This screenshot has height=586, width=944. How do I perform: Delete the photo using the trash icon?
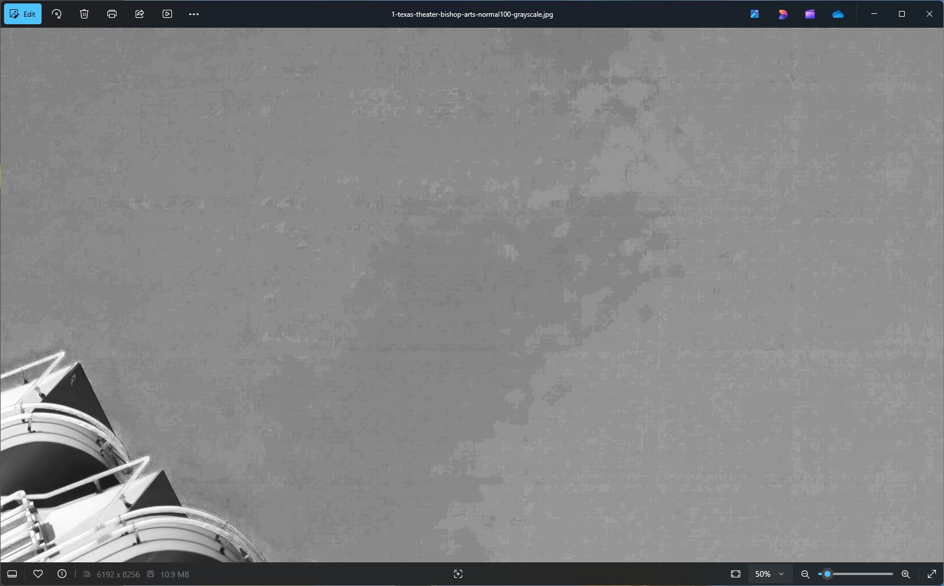84,14
